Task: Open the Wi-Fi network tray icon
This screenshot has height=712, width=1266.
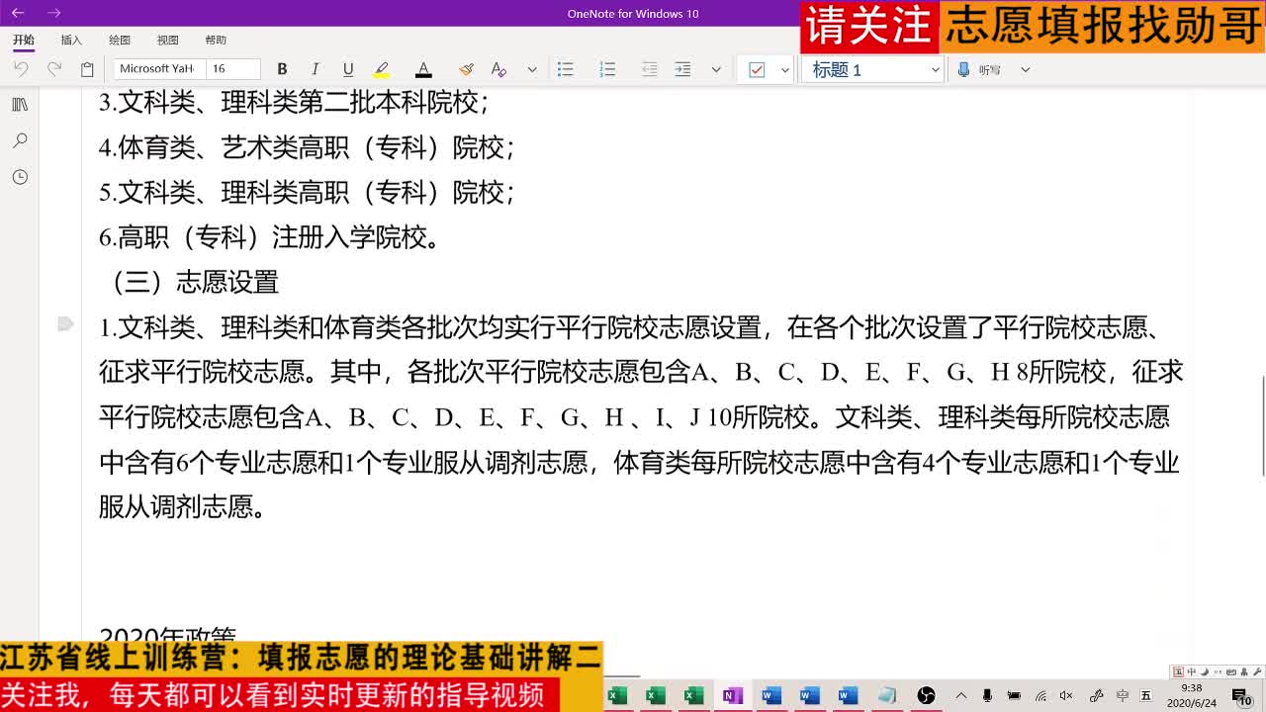Action: pyautogui.click(x=1040, y=696)
